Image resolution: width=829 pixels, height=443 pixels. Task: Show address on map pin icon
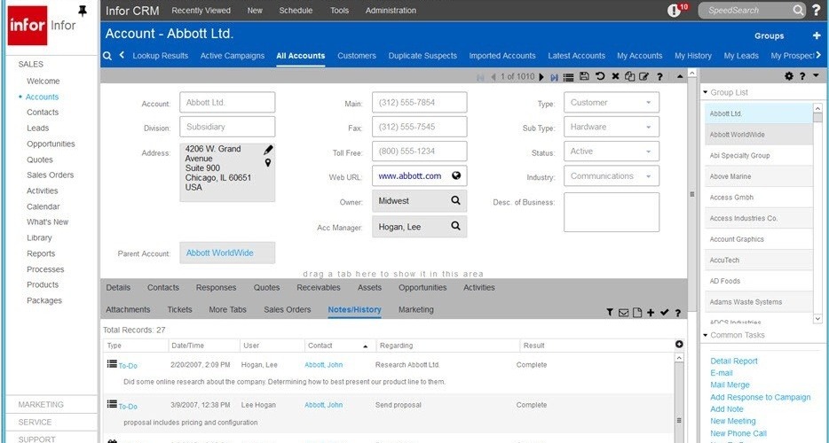click(x=268, y=163)
